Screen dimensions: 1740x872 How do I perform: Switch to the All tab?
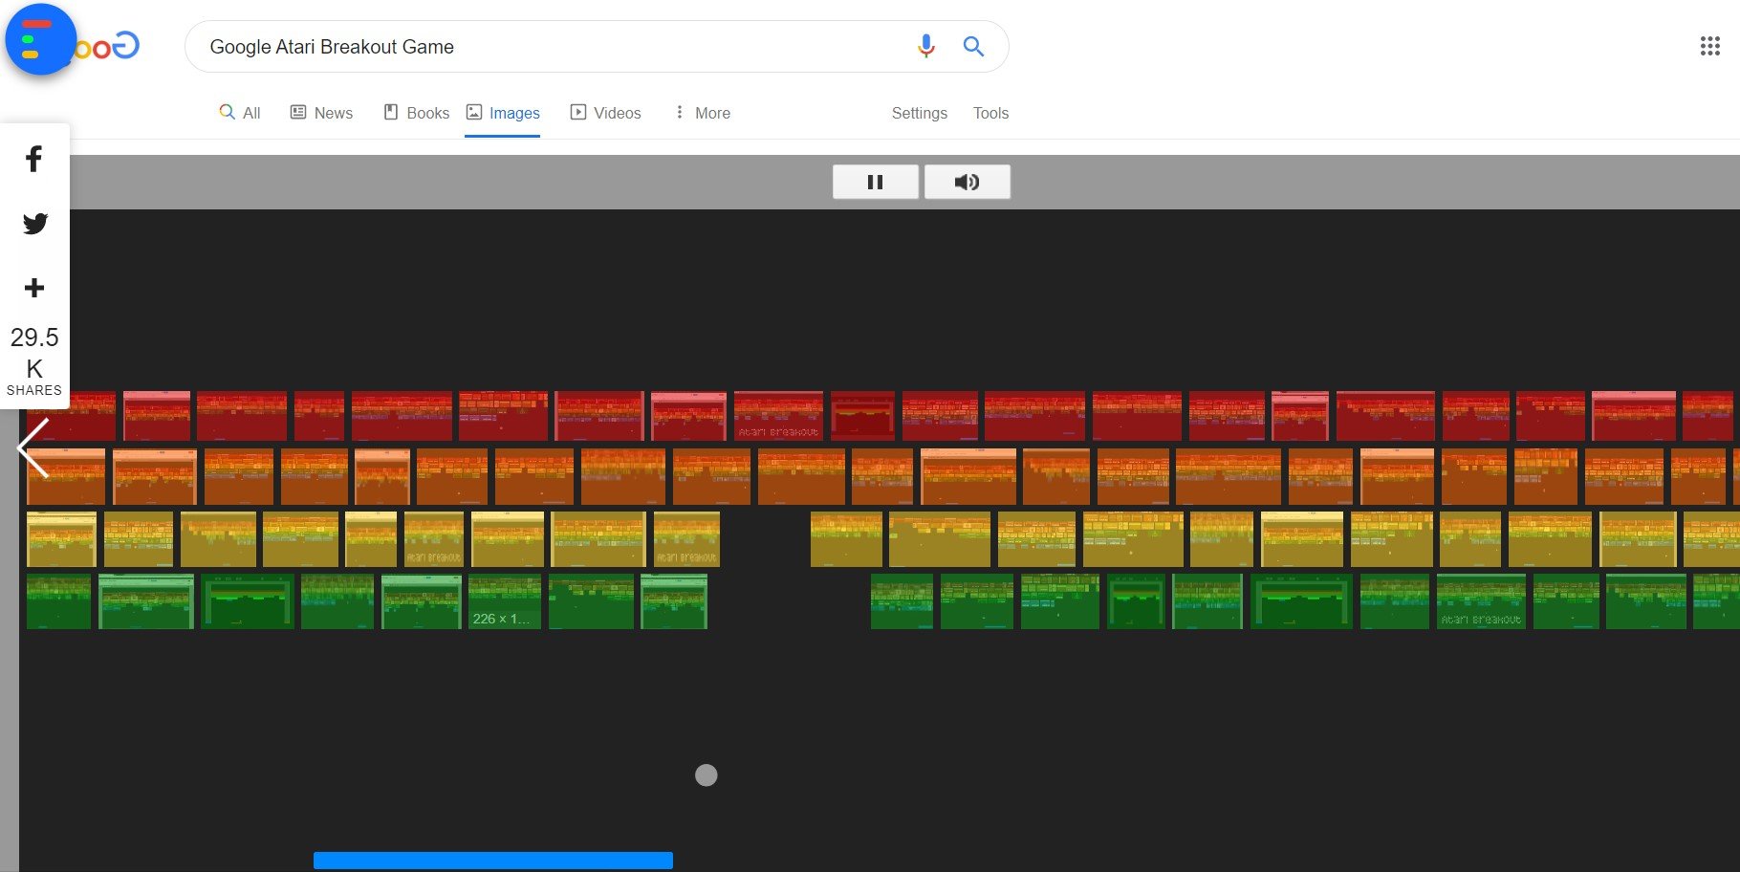coord(240,113)
